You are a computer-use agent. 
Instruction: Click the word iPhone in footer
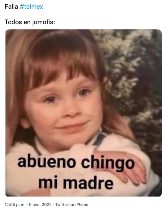tap(82, 204)
